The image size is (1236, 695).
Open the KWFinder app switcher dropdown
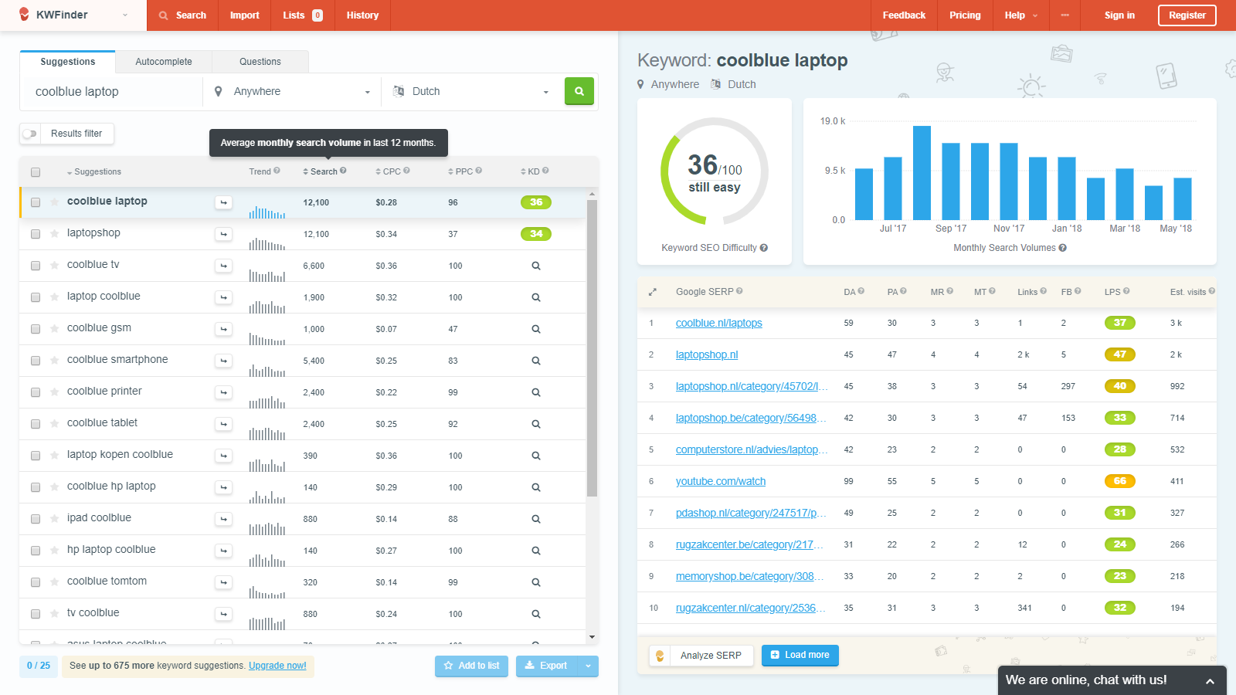[x=125, y=15]
